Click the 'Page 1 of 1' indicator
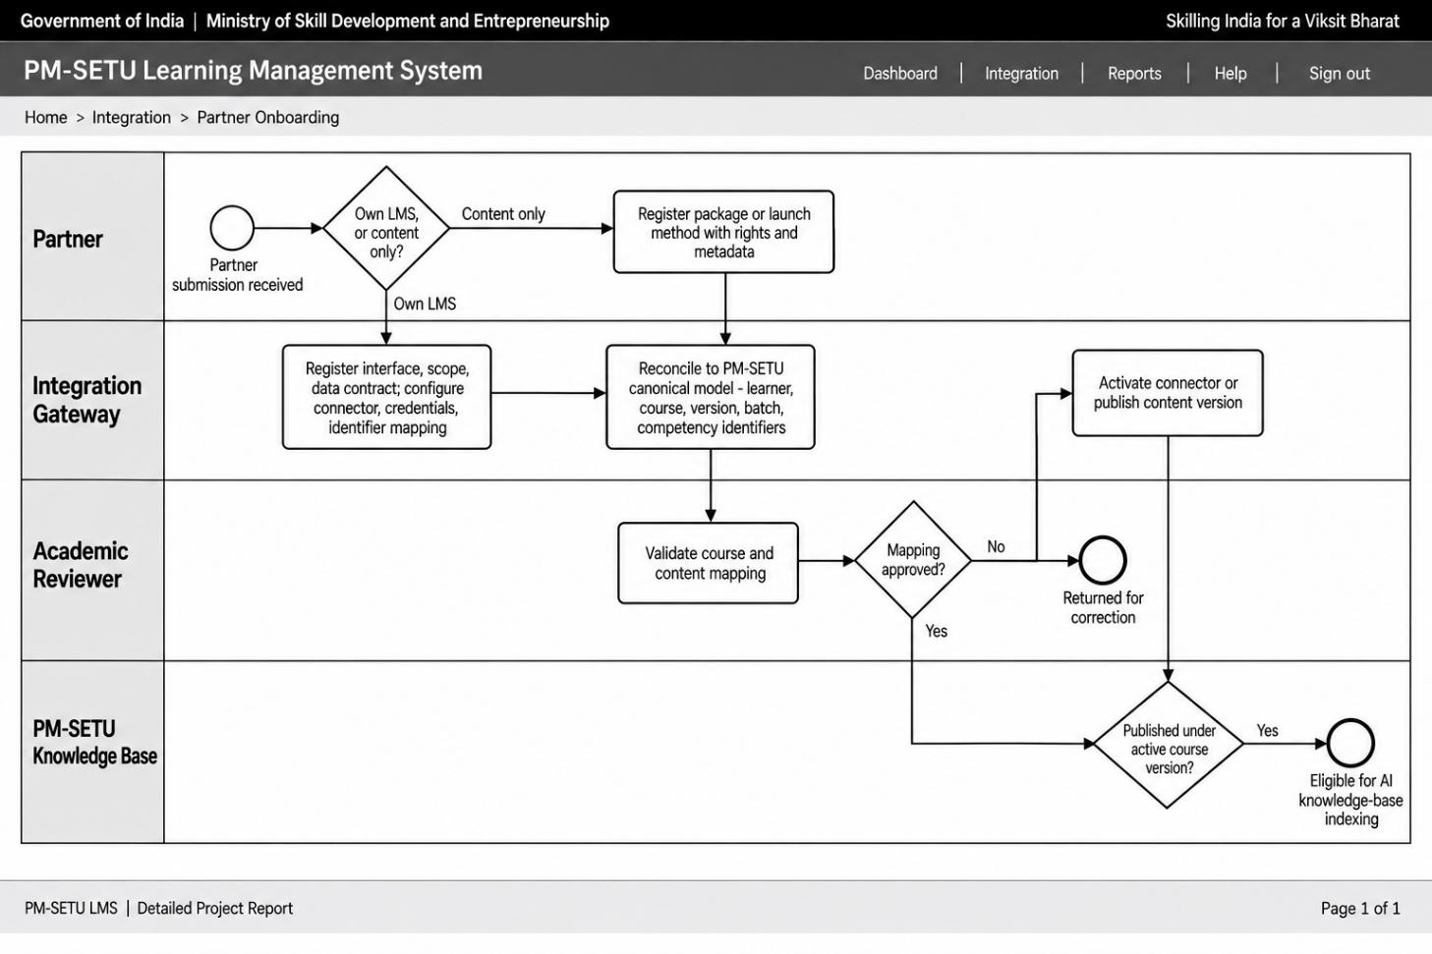Image resolution: width=1432 pixels, height=954 pixels. pyautogui.click(x=1360, y=908)
